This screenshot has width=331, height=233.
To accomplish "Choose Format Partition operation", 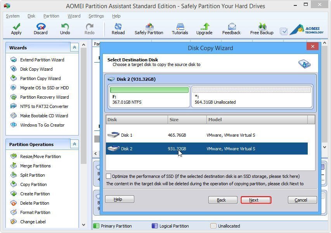I will (x=30, y=212).
